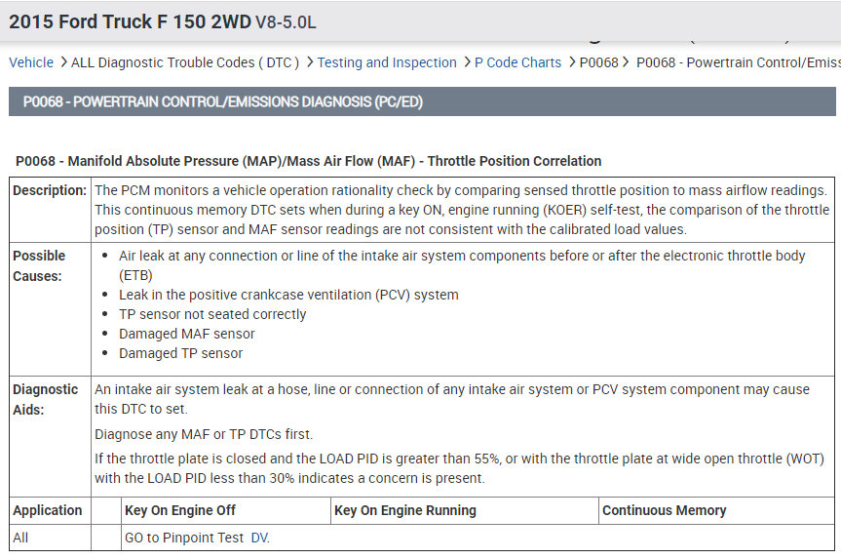Click chevron right after P Code Charts
Viewport: 841px width, 559px height.
point(571,62)
